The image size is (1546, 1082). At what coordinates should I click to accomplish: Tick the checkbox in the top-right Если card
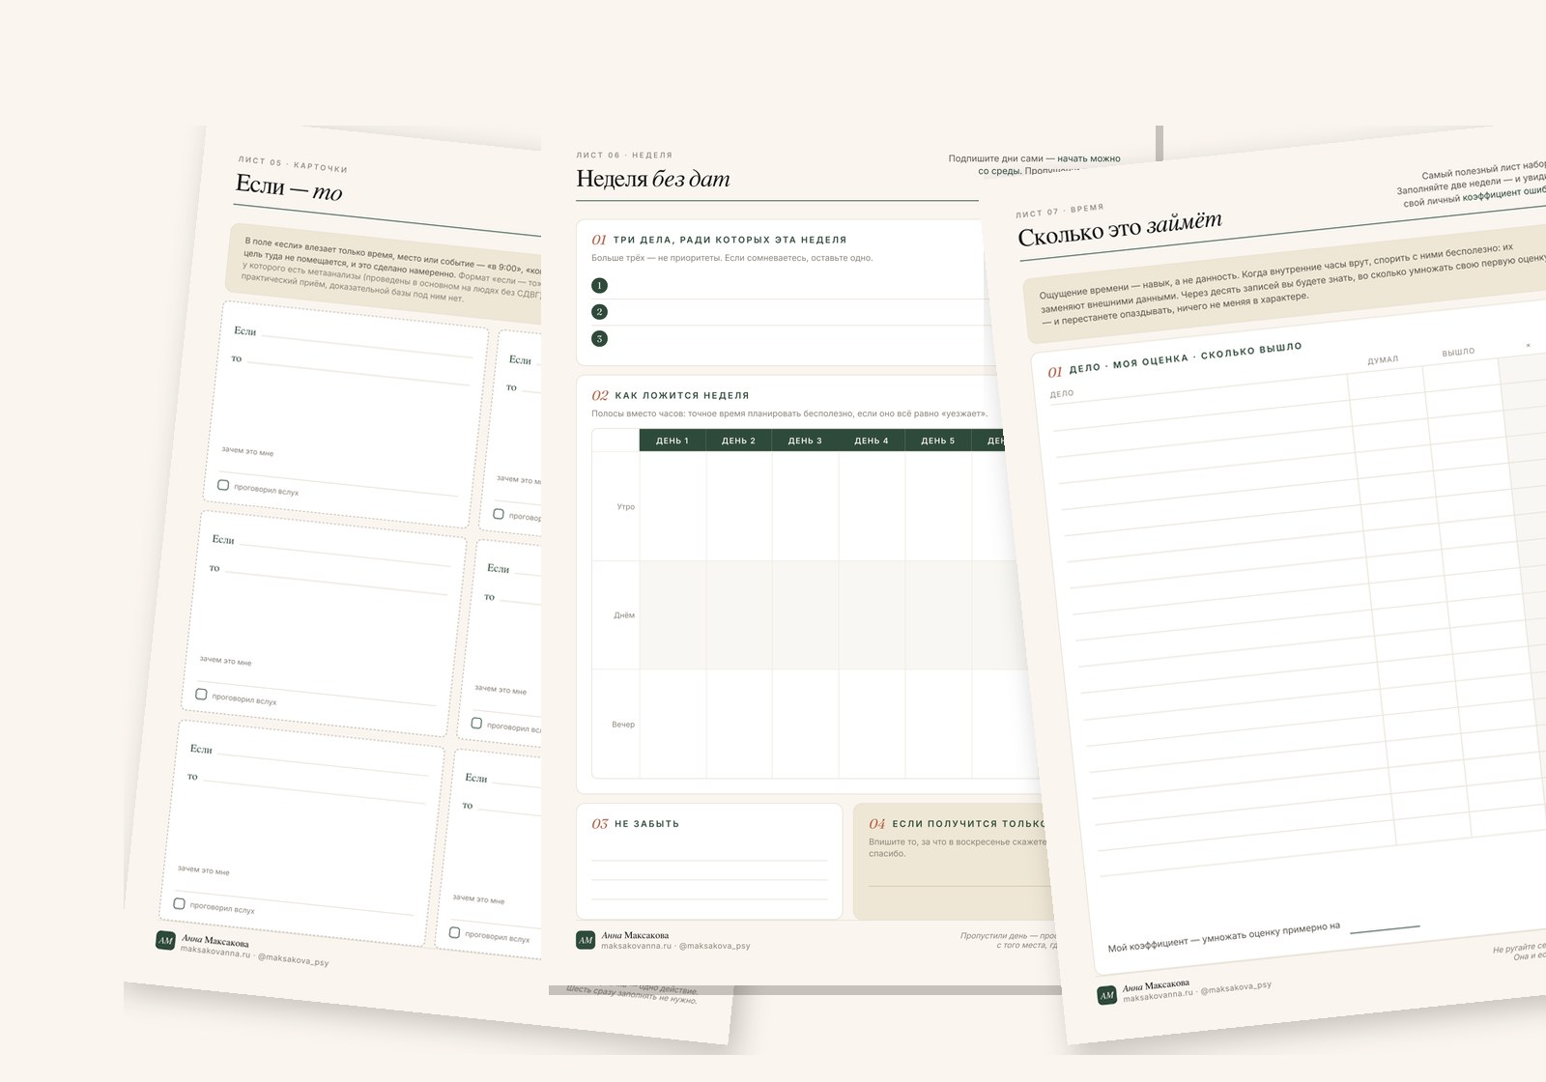[499, 514]
